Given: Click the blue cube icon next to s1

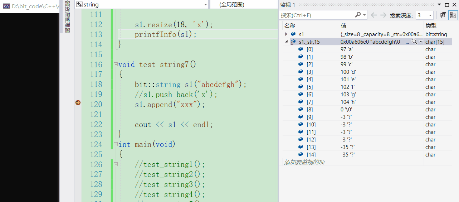Looking at the screenshot, I should [x=293, y=34].
